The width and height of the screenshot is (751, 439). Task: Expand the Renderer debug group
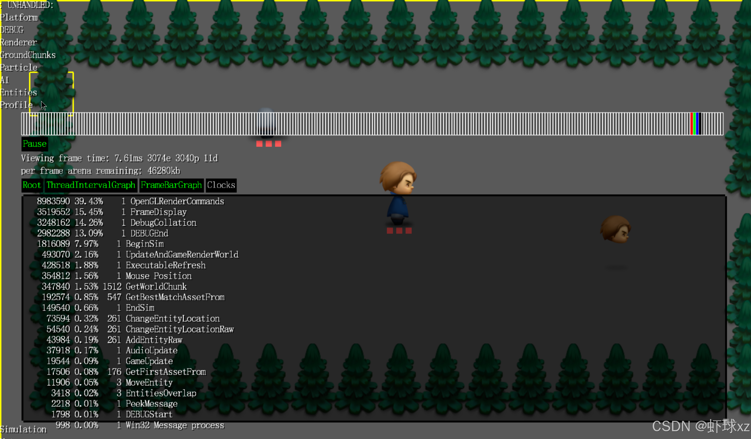pyautogui.click(x=18, y=42)
